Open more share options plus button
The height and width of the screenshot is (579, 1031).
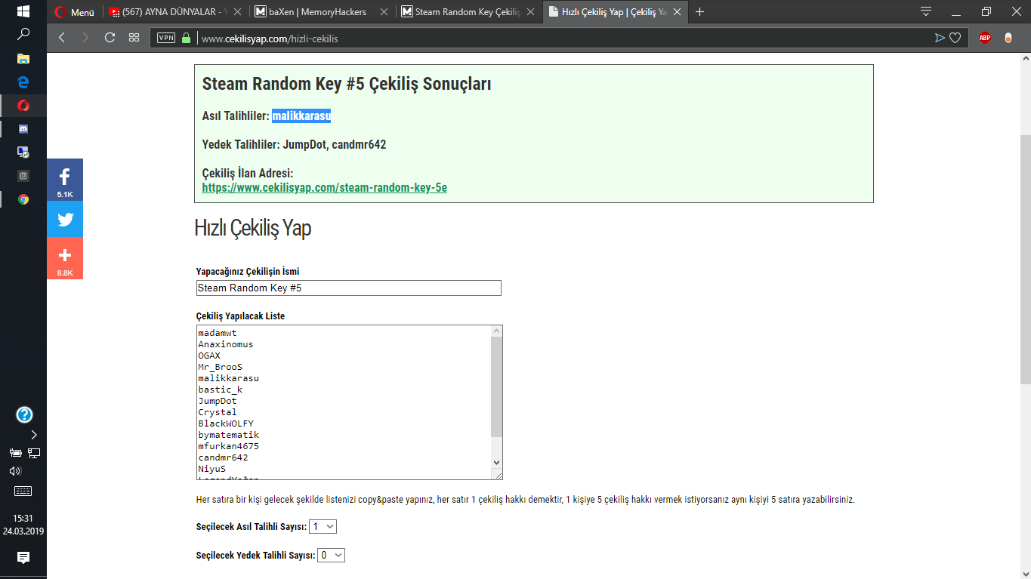tap(65, 258)
